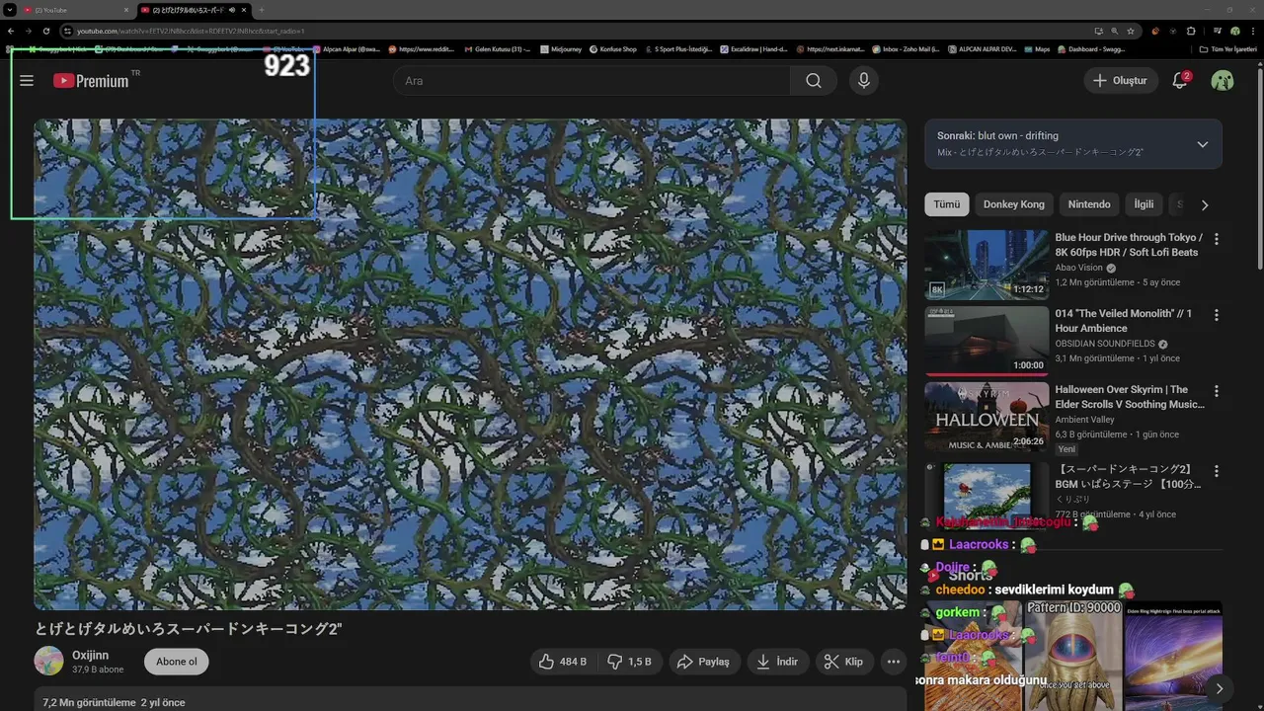Open the Halloween Over Skyrim title link
This screenshot has width=1264, height=711.
pos(1130,397)
